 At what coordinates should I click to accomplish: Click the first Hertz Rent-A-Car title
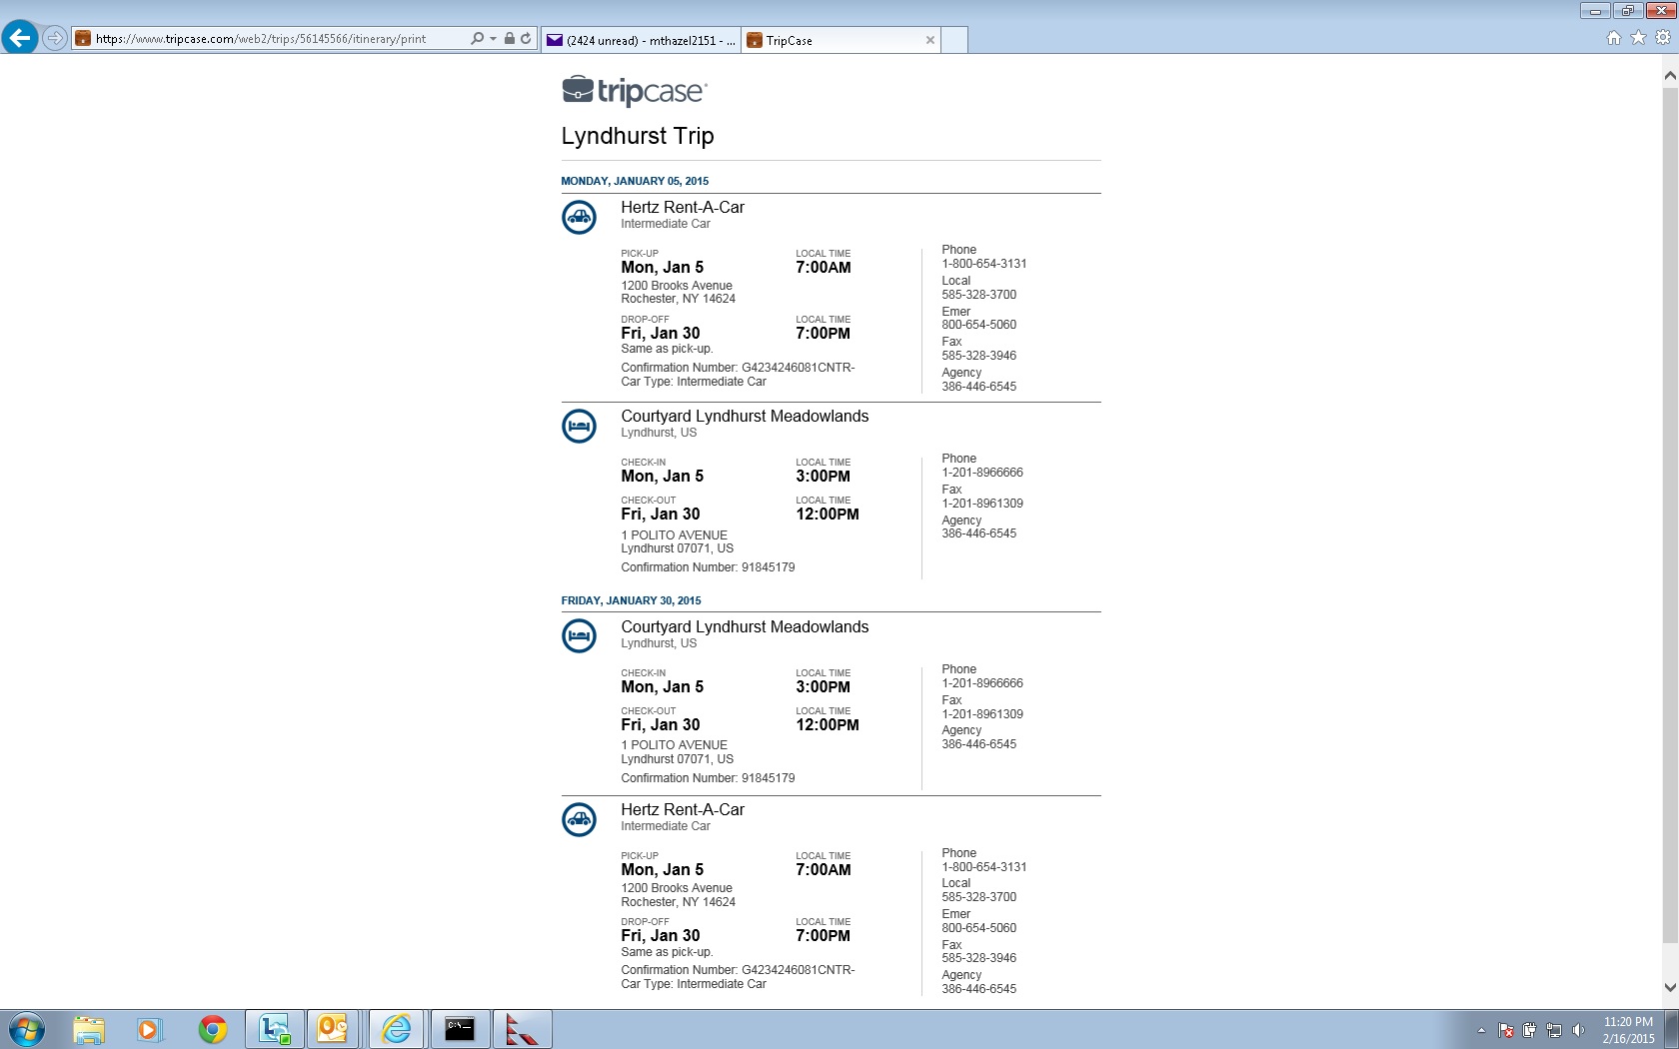(x=683, y=207)
